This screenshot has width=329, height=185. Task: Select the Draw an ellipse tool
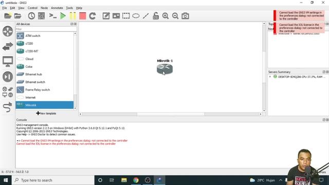tap(136, 16)
